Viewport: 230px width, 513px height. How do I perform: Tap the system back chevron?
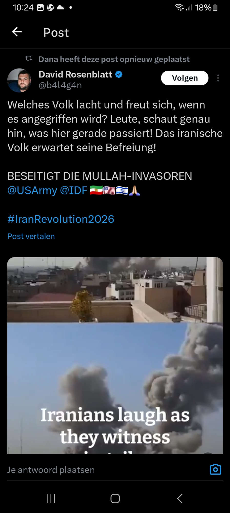point(180,498)
